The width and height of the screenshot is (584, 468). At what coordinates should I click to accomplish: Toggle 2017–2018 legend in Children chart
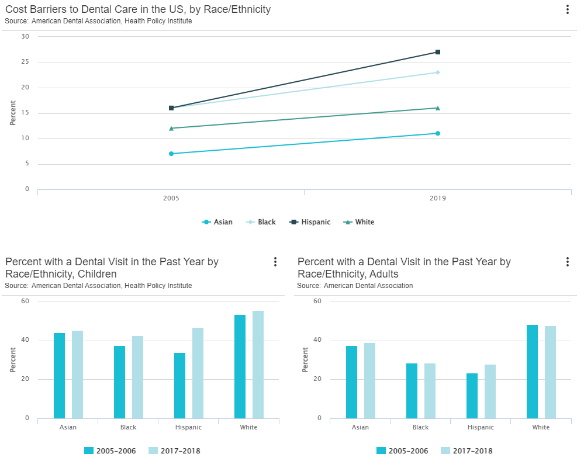pyautogui.click(x=174, y=451)
